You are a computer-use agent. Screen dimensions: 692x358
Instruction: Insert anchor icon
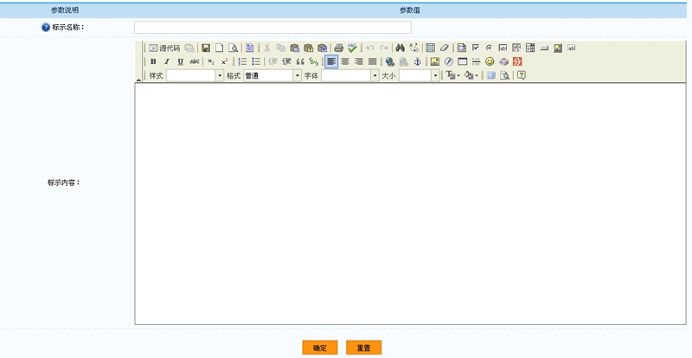point(417,61)
